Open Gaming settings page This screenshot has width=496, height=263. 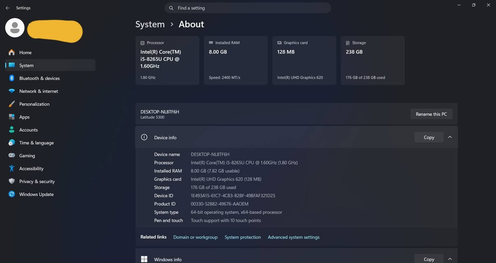click(x=50, y=155)
